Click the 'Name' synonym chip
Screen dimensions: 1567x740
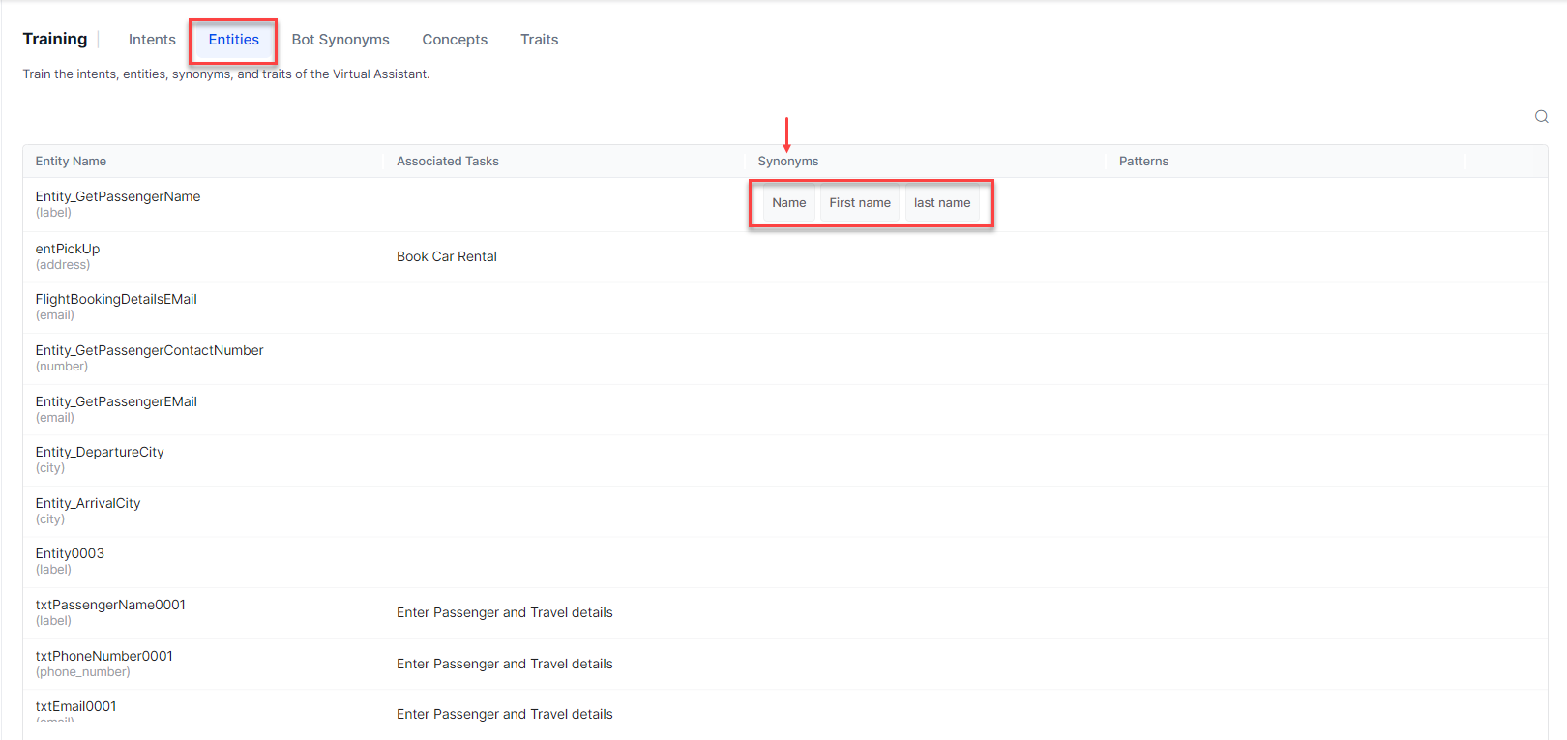click(788, 203)
